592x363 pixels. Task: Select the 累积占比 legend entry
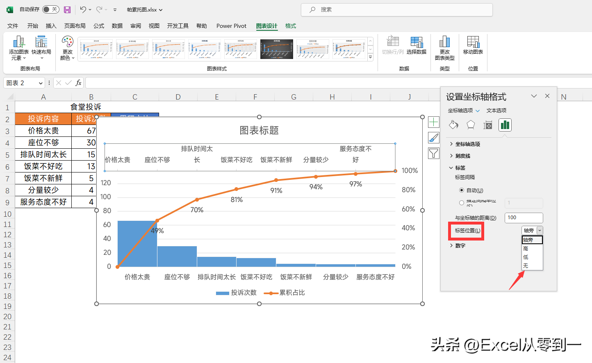285,293
